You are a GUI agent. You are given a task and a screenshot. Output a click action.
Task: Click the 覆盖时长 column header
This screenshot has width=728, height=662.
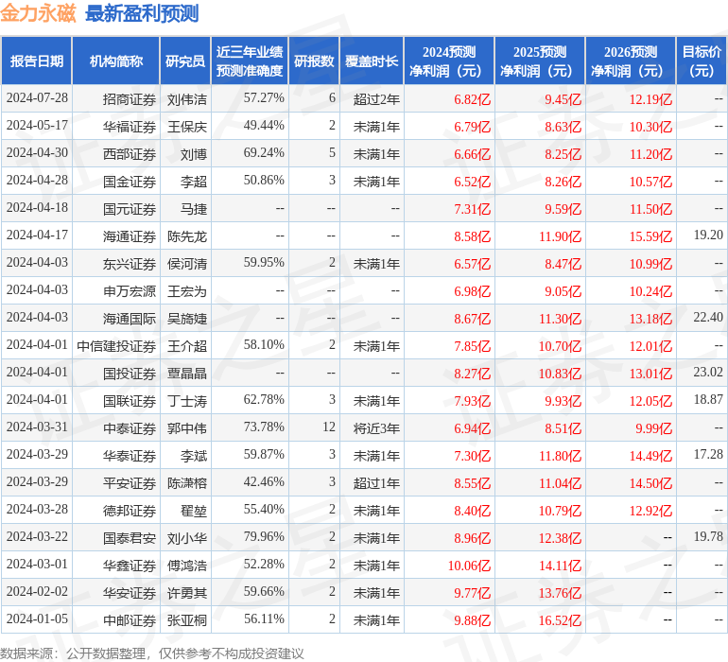click(x=372, y=61)
